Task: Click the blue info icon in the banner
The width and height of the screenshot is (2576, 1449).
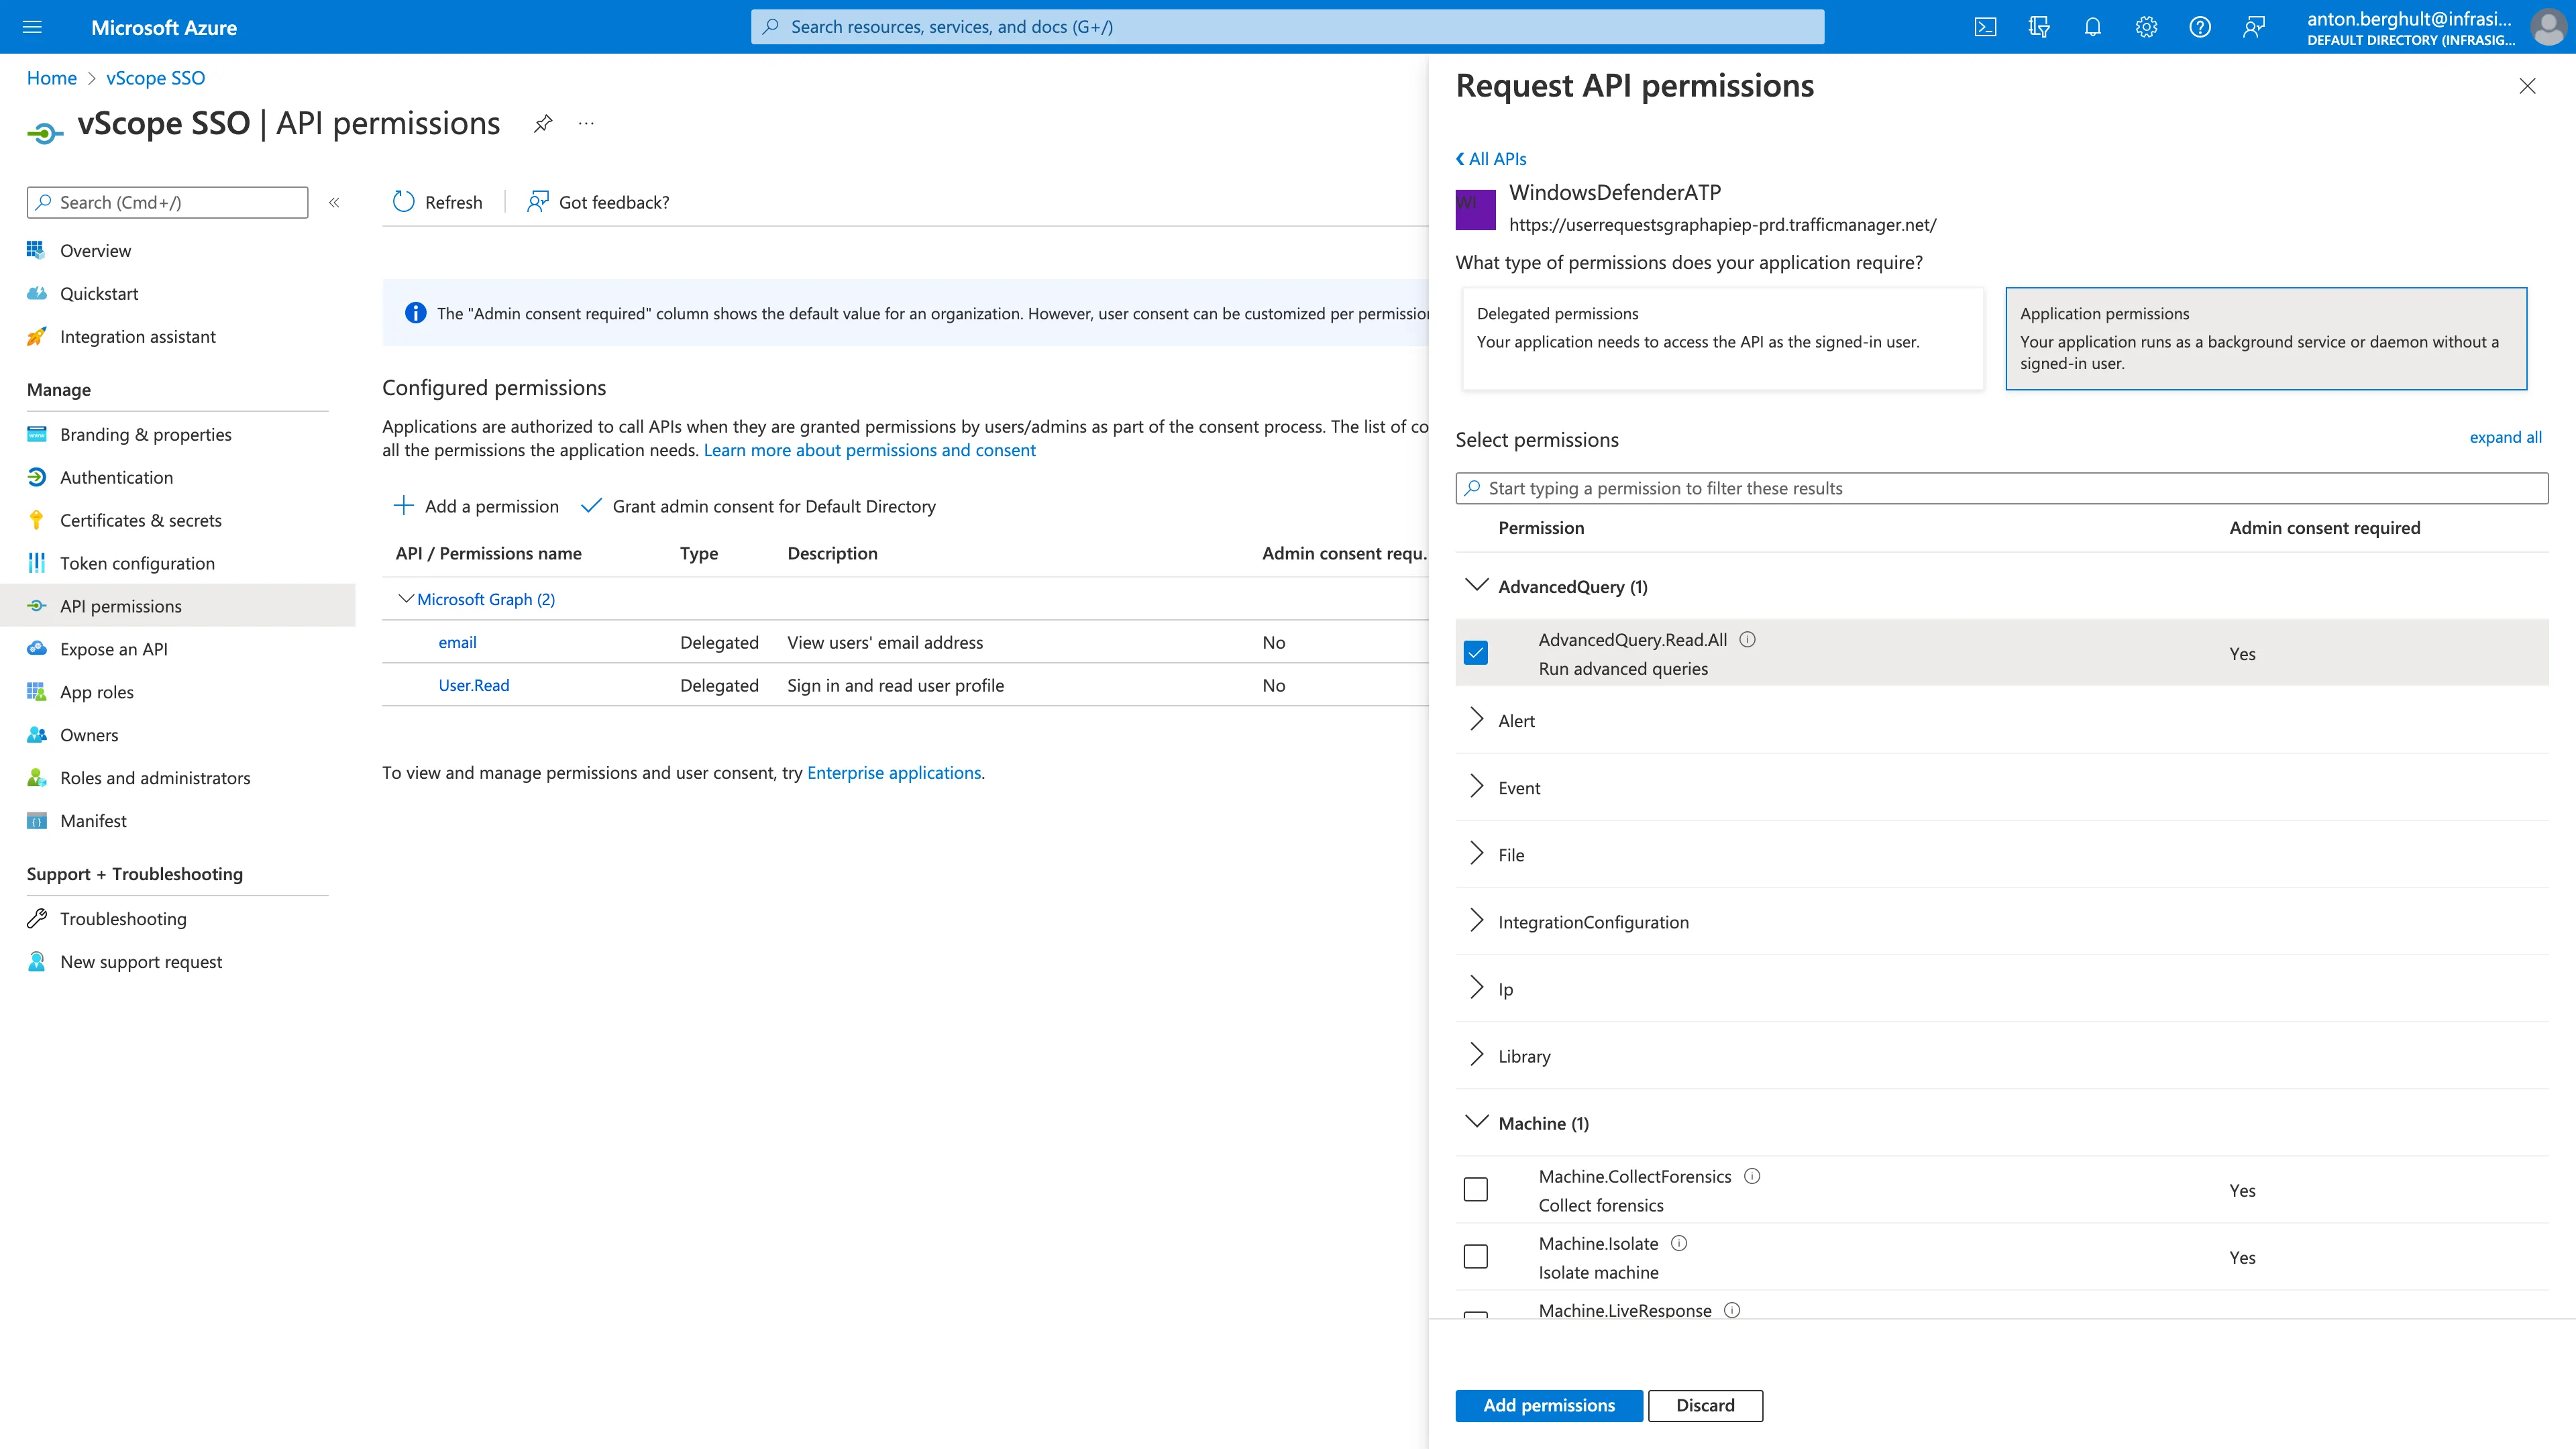Action: [x=415, y=313]
